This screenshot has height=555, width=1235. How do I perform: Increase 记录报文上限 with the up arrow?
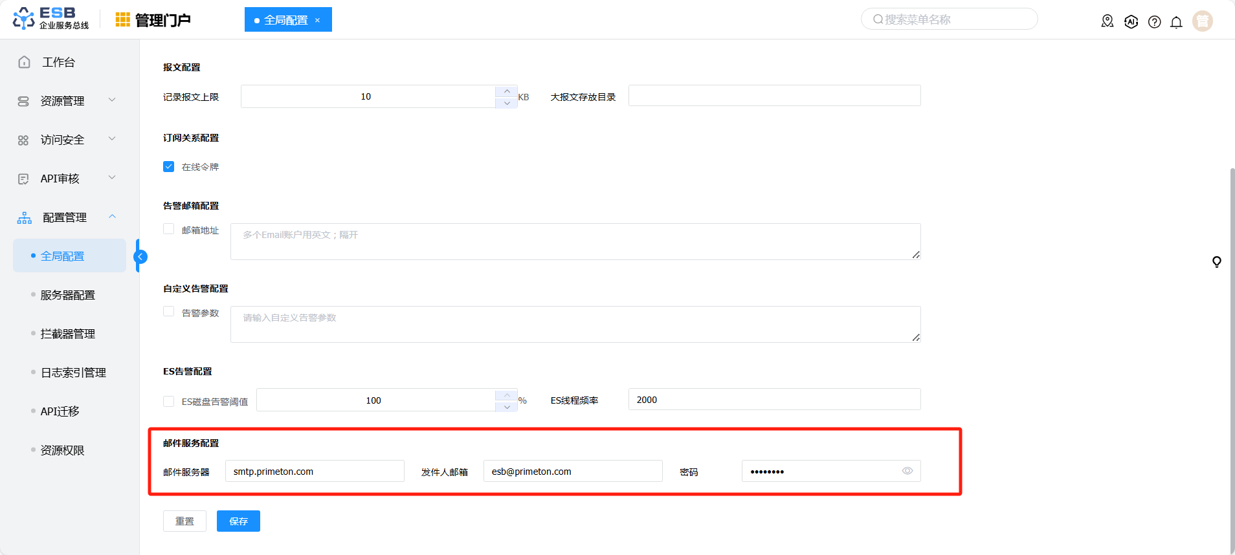[506, 91]
